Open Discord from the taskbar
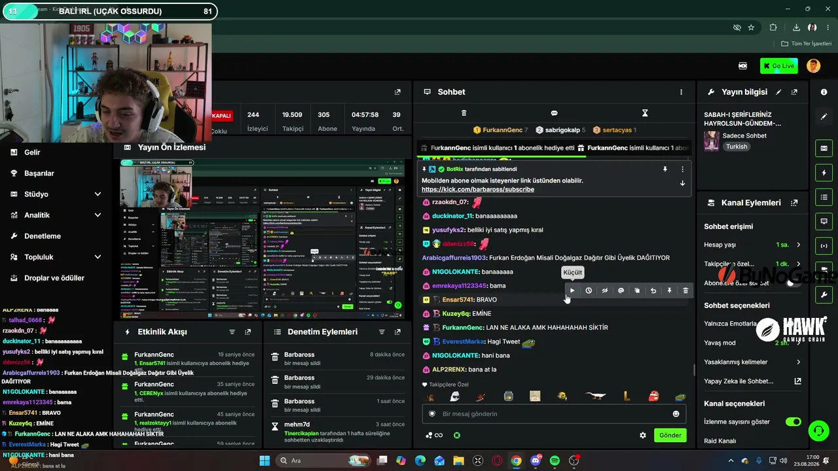This screenshot has height=471, width=838. click(x=536, y=461)
